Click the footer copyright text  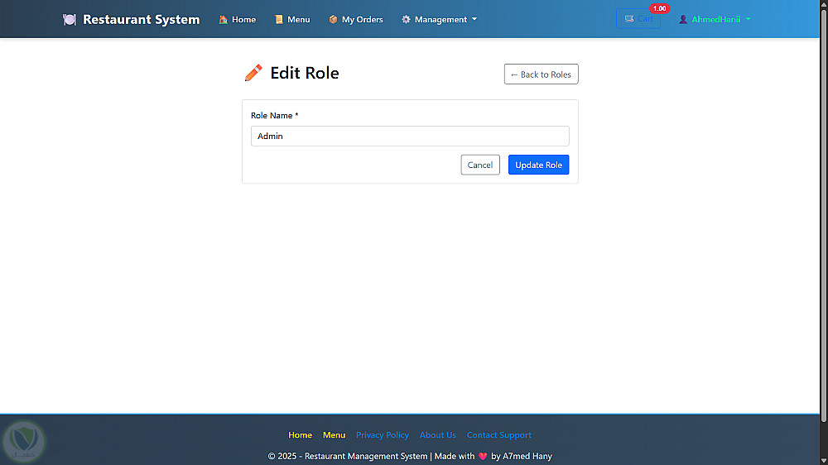[x=410, y=456]
